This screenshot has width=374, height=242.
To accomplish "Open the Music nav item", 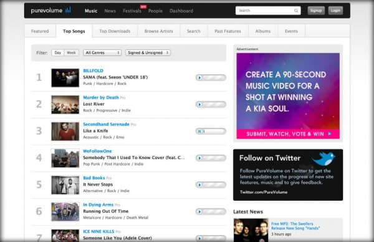I will [x=91, y=11].
